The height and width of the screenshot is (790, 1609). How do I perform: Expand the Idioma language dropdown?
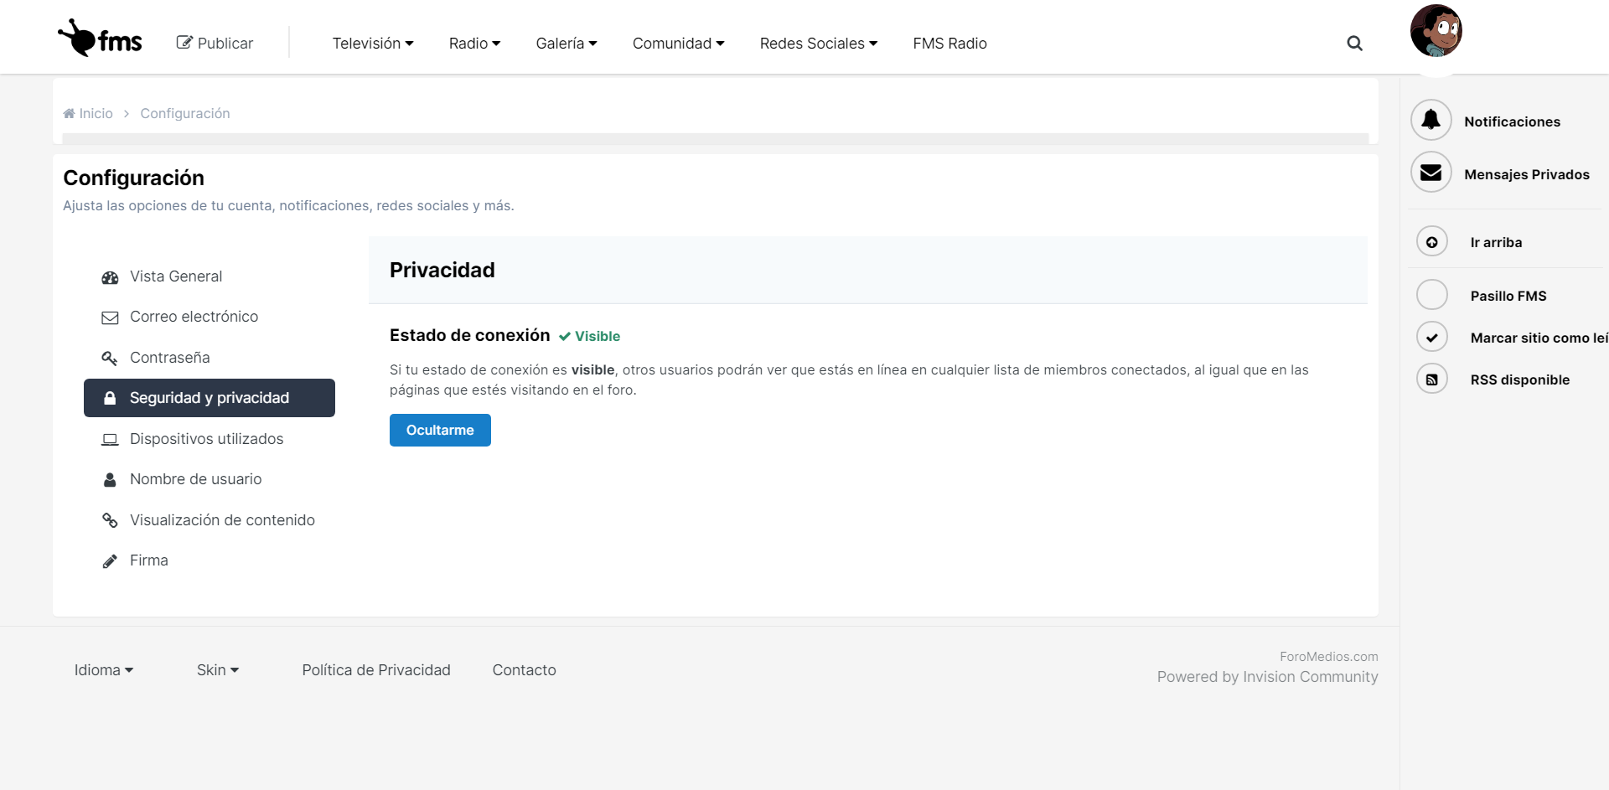(x=104, y=670)
